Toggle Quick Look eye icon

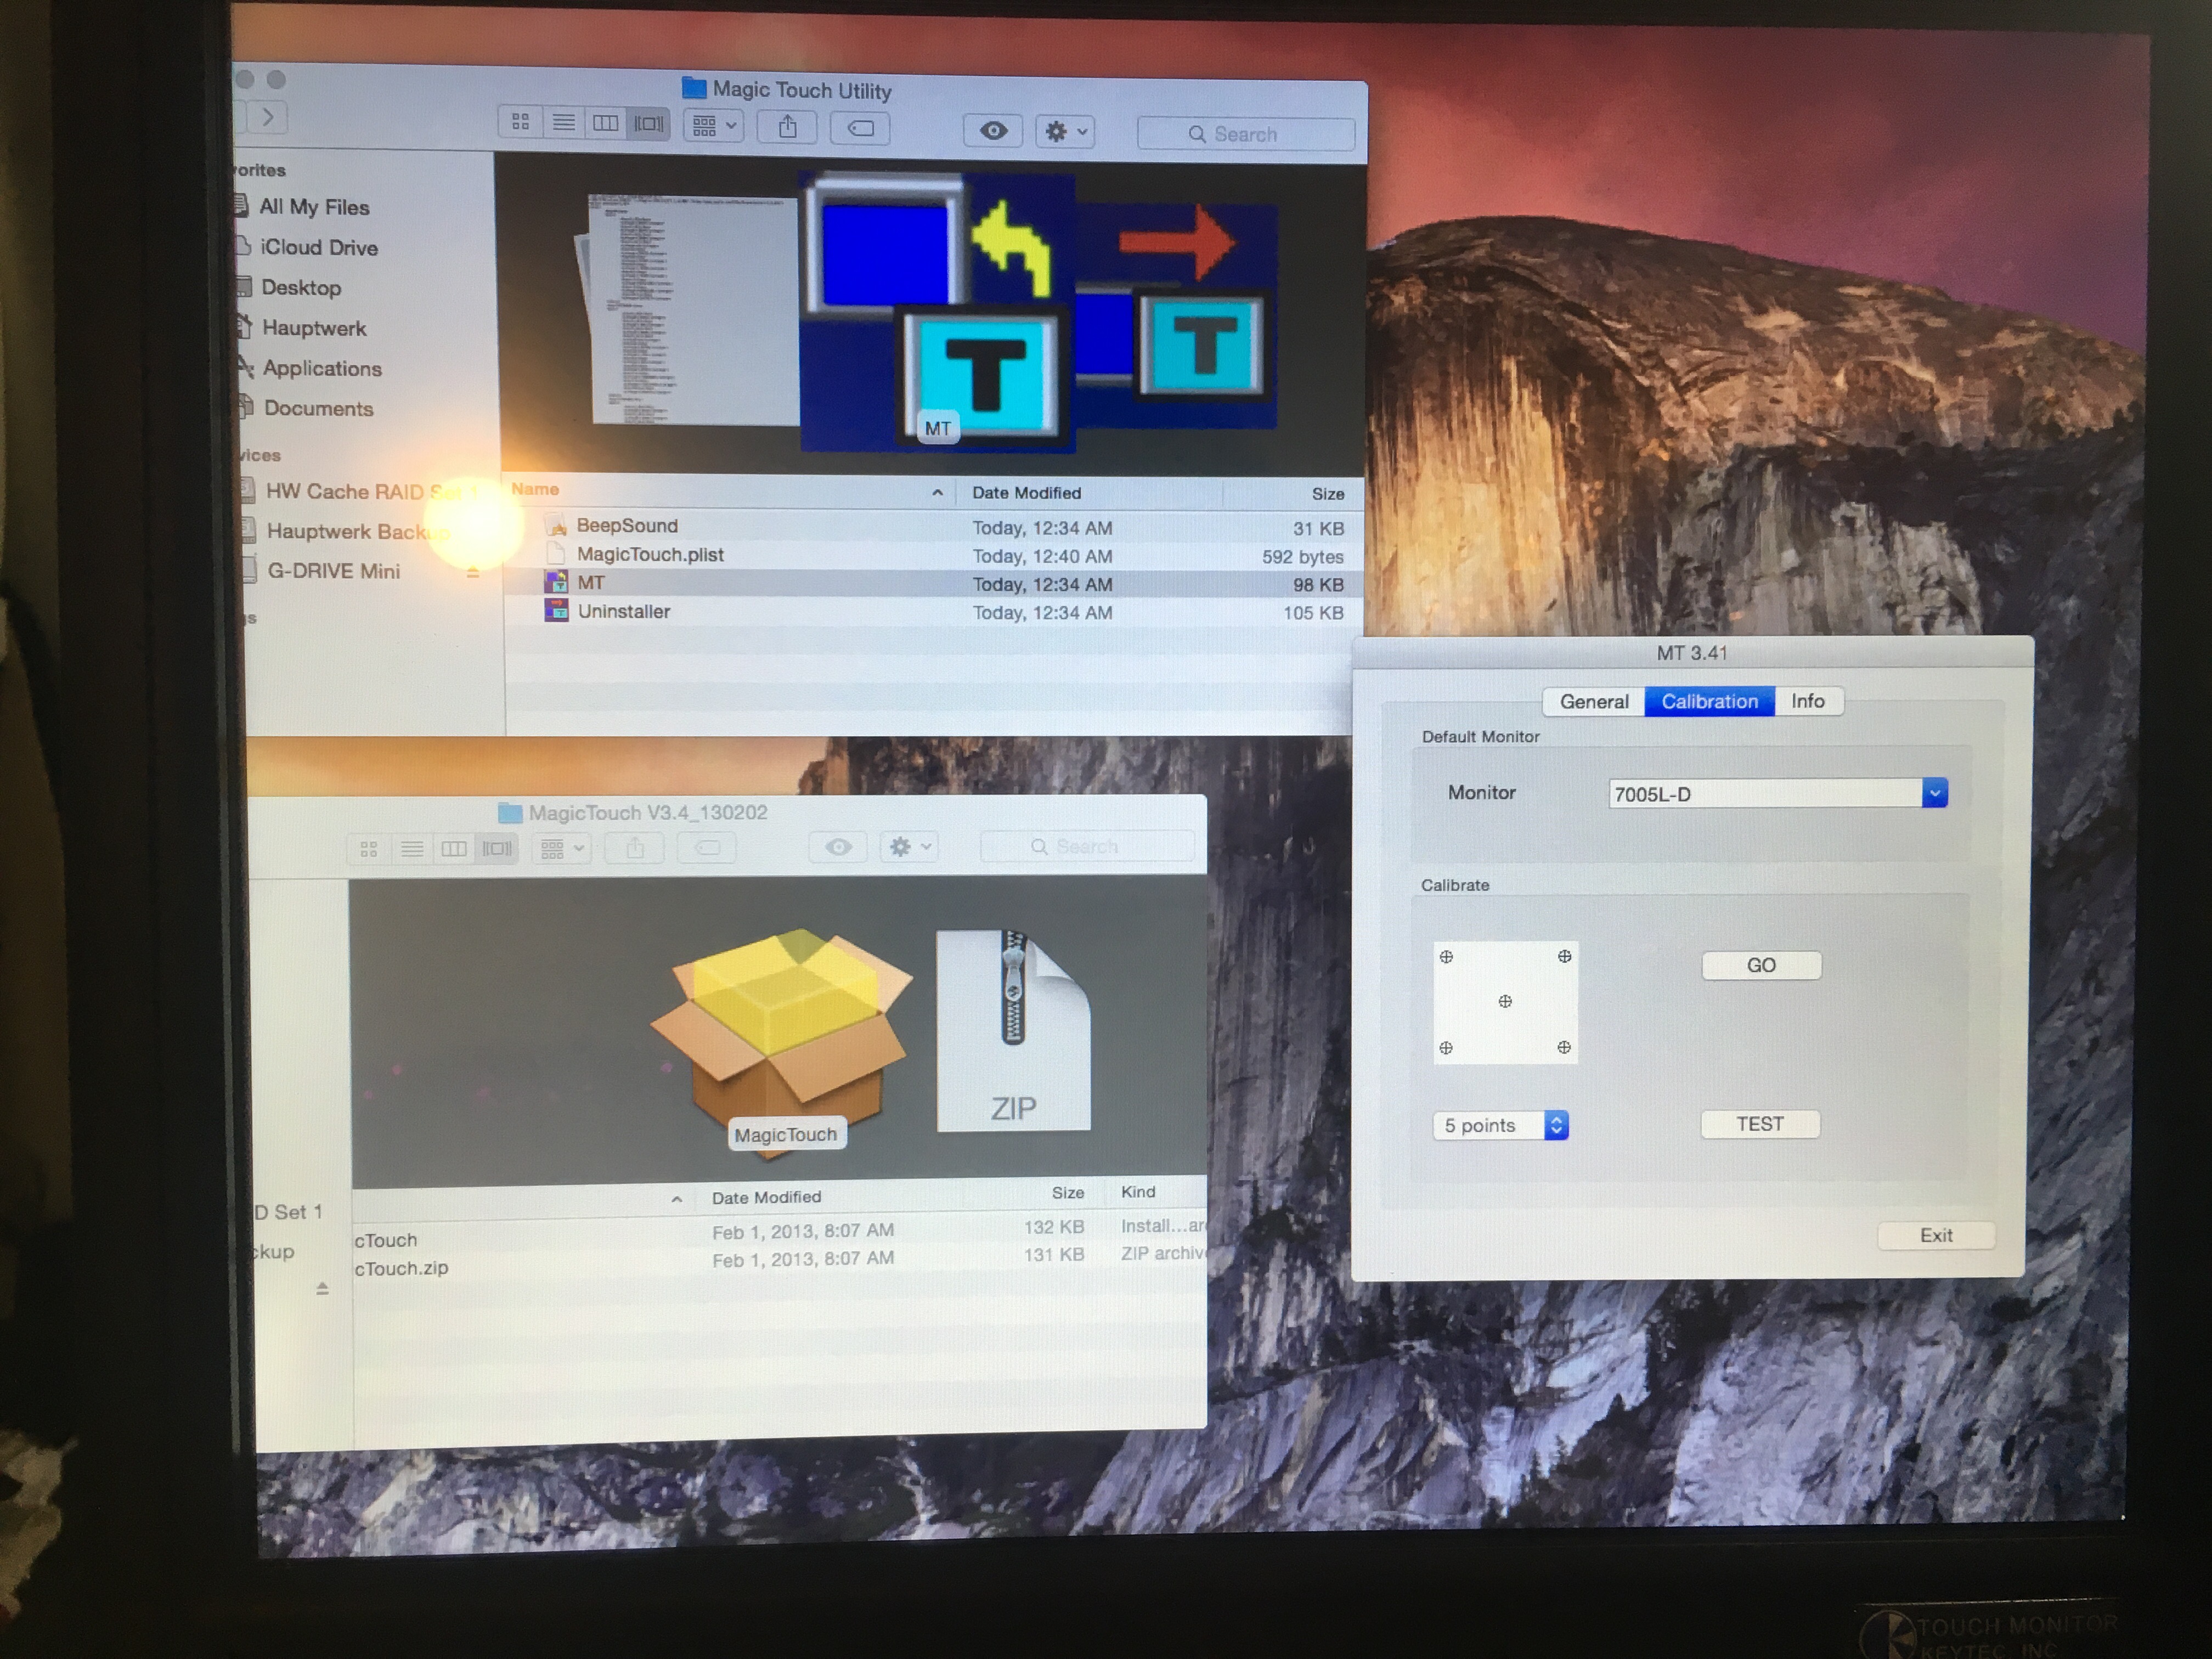tap(993, 130)
